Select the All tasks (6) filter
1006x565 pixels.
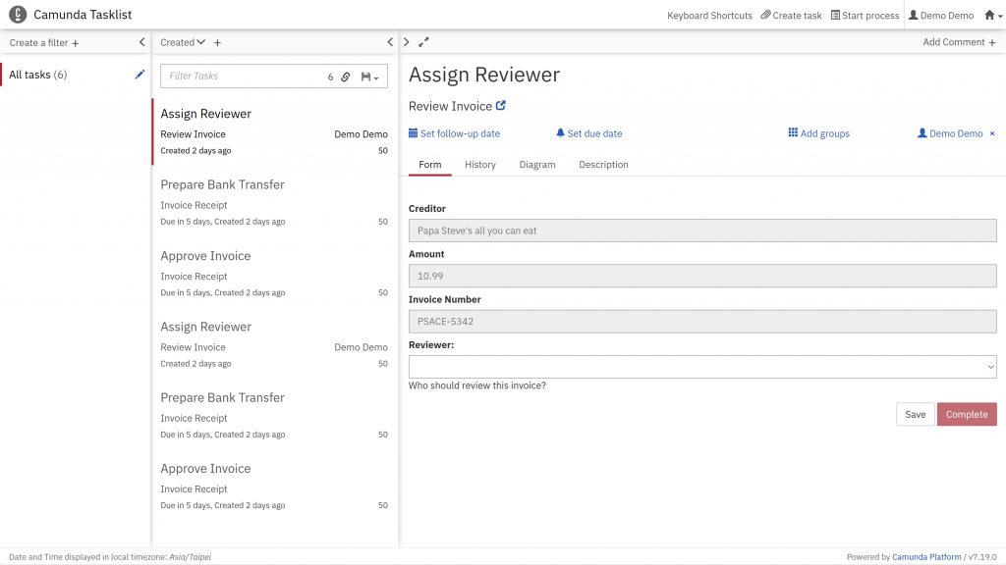[x=38, y=75]
